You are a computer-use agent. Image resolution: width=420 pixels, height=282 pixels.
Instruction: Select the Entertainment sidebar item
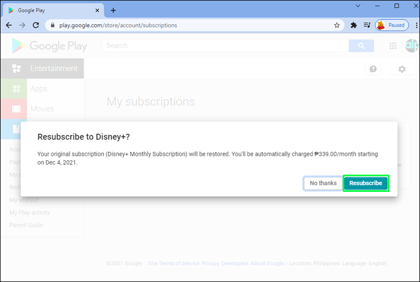pyautogui.click(x=42, y=68)
